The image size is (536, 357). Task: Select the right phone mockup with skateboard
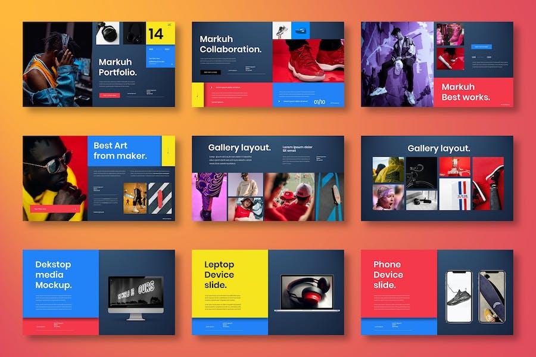pyautogui.click(x=491, y=296)
